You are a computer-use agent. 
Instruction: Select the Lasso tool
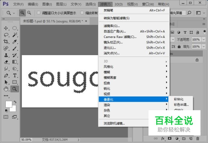(x=6, y=35)
